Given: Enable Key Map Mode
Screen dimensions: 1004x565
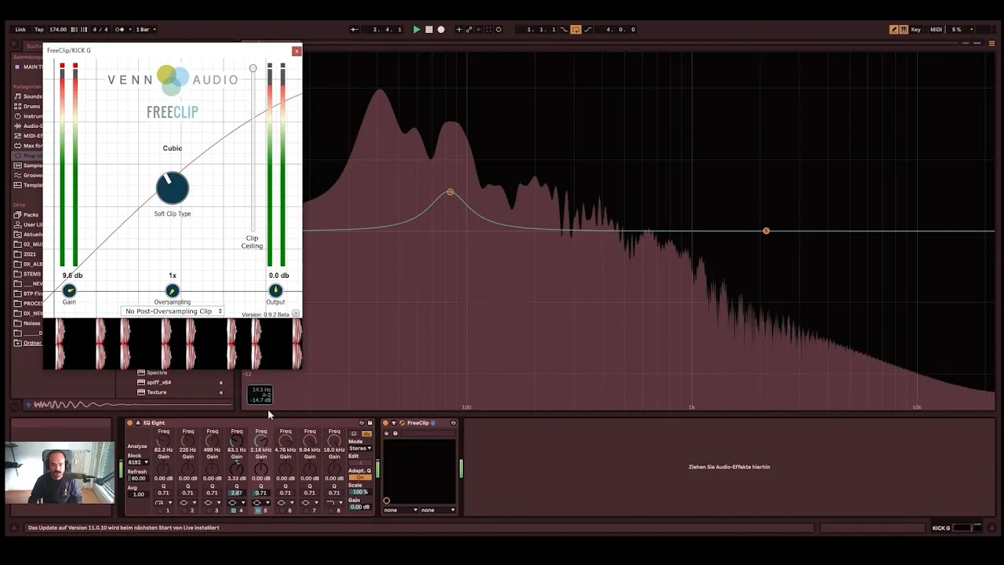Looking at the screenshot, I should (x=915, y=30).
